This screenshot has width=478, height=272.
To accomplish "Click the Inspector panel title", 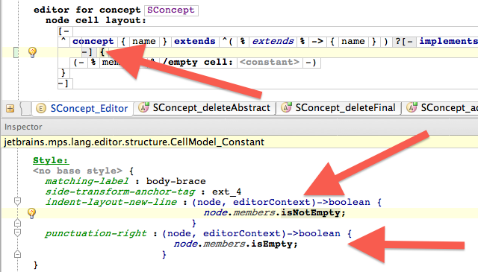I will [x=23, y=127].
